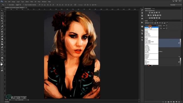
Task: Open the Actions panel play icon
Action: pos(142,23)
